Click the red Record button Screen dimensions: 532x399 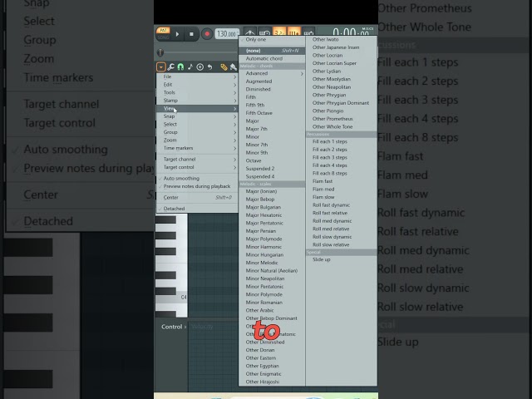pos(207,34)
